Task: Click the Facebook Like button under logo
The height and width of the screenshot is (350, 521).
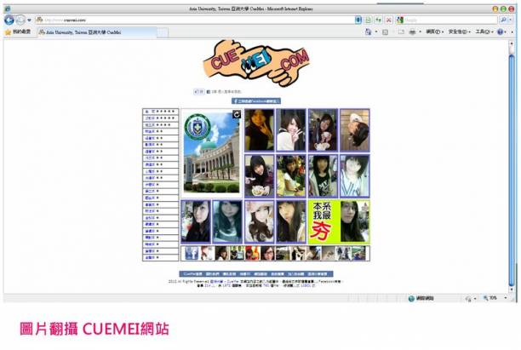Action: 199,91
